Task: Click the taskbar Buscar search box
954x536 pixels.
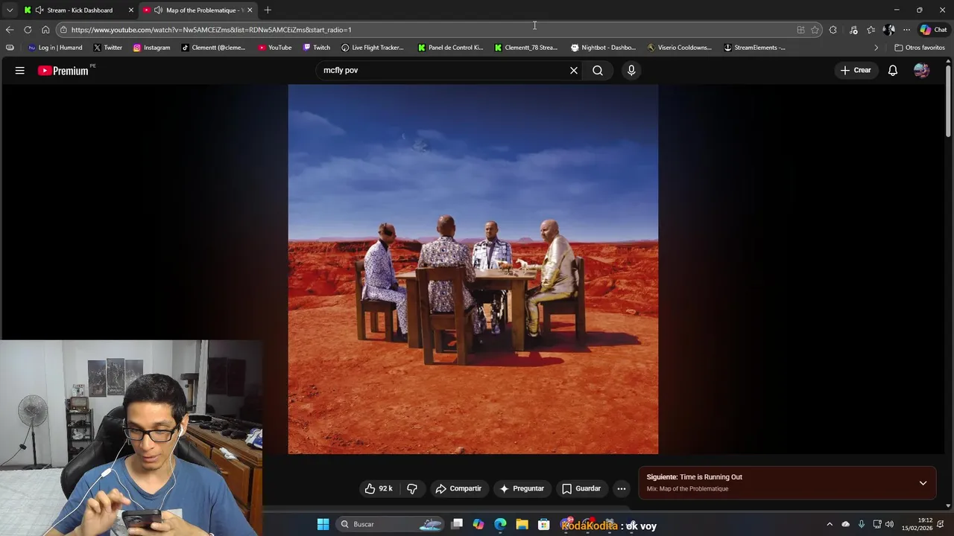Action: point(391,524)
